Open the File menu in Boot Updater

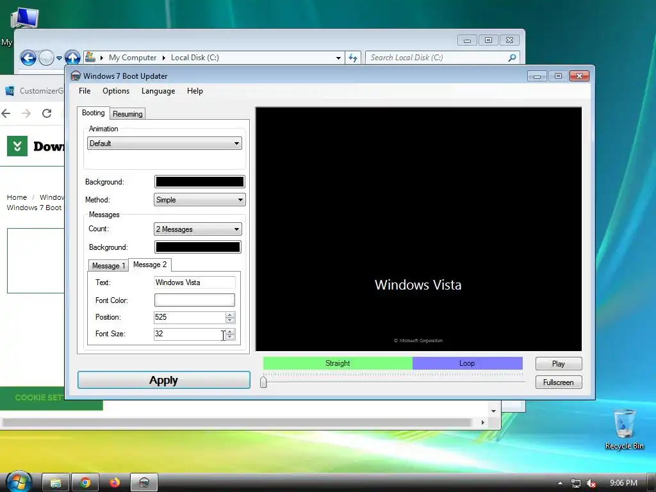pos(85,91)
